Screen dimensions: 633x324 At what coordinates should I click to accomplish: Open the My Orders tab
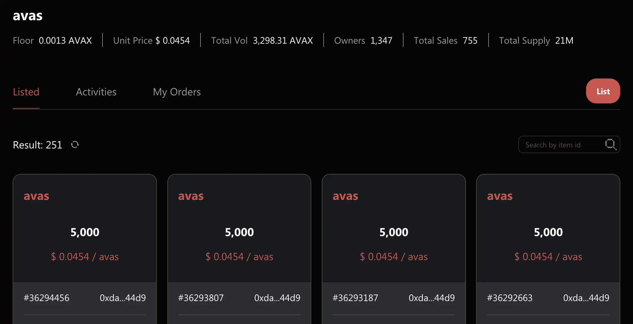coord(177,92)
